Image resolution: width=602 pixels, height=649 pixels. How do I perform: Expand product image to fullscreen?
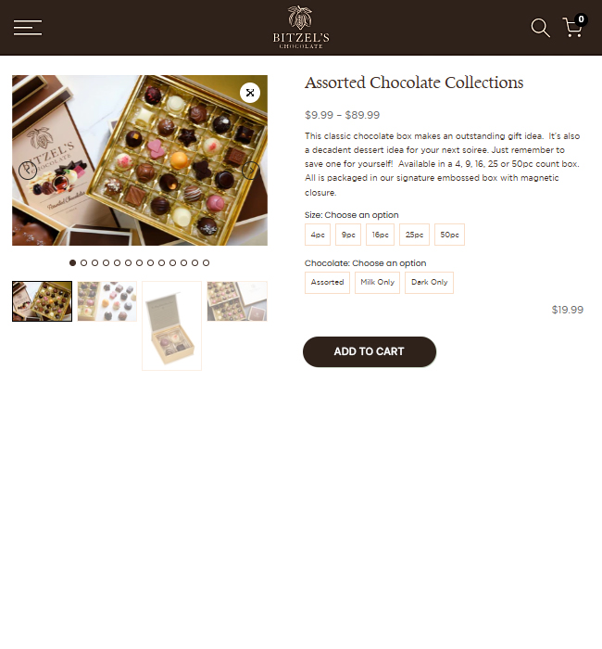[x=250, y=93]
